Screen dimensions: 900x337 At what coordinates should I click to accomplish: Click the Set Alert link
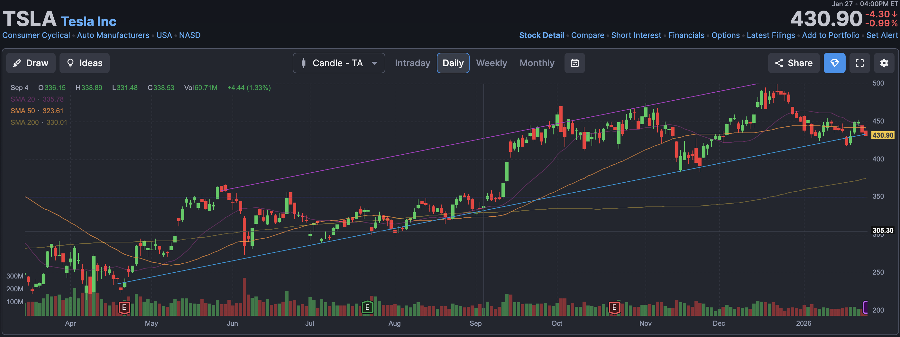(x=882, y=35)
